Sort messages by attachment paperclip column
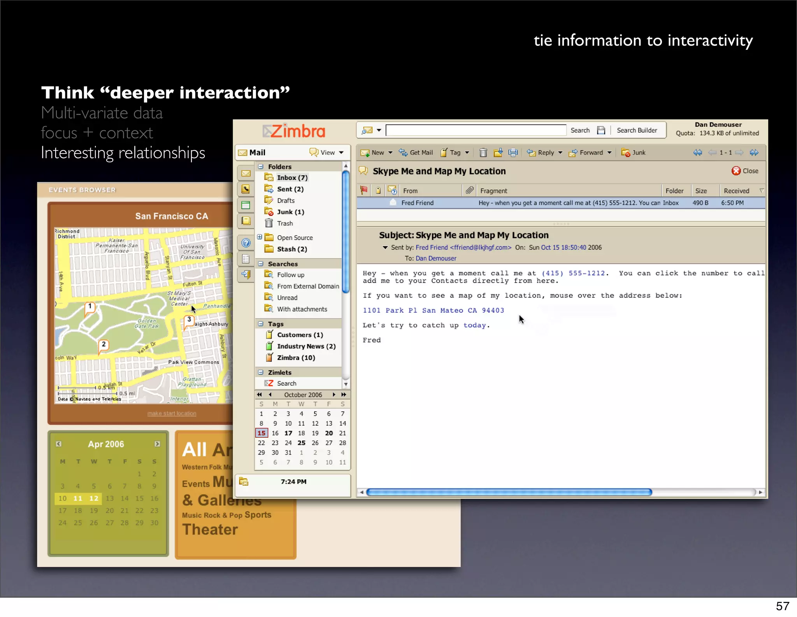This screenshot has height=617, width=797. [x=470, y=191]
